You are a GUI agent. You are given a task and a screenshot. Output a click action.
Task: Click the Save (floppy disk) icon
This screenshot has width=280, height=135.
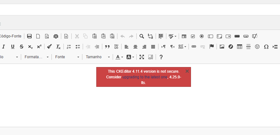click(x=29, y=36)
